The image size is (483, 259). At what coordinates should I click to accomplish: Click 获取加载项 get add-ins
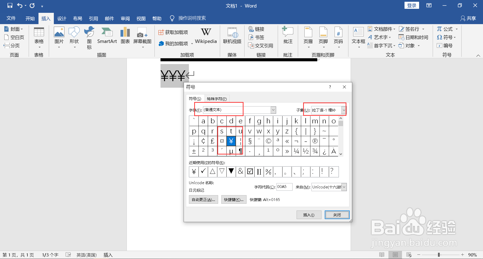click(173, 32)
